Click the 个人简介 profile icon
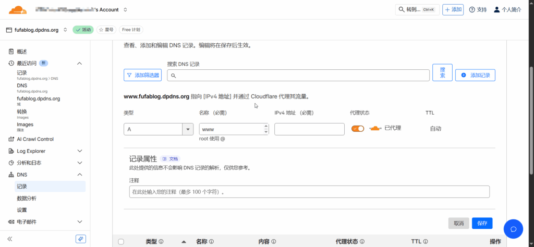Screen dimensions: 534x247 (x=496, y=9)
